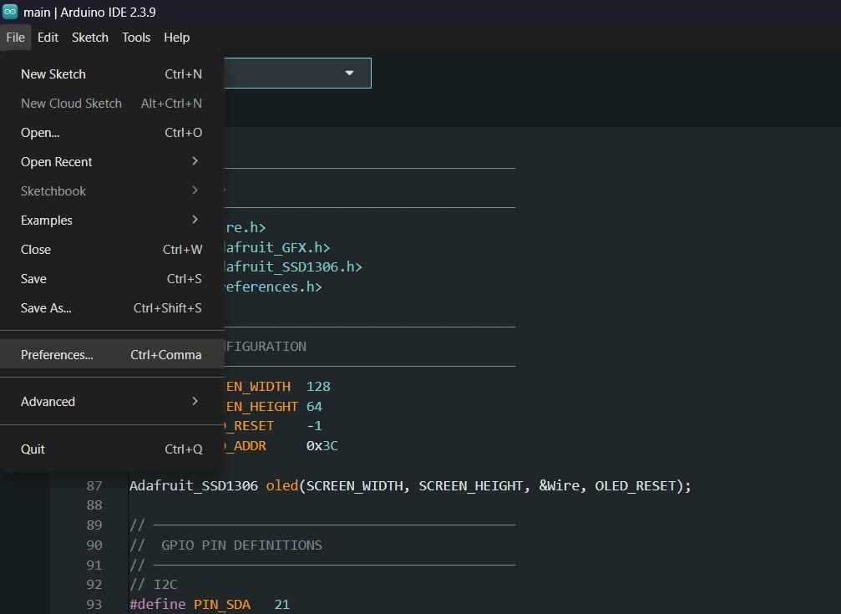841x614 pixels.
Task: Click PIN_SDA in the define line
Action: (222, 604)
